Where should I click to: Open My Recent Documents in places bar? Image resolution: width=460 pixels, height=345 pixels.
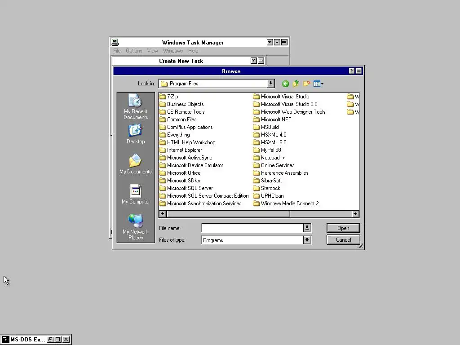(136, 107)
